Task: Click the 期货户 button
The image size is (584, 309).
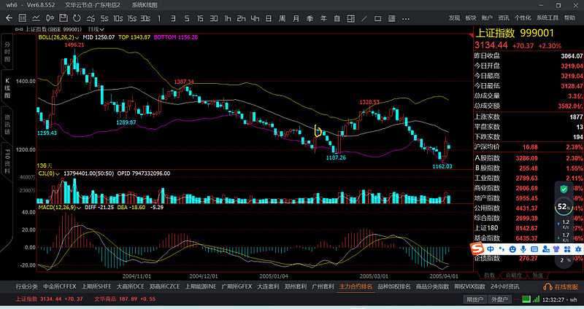Action: coord(475,300)
